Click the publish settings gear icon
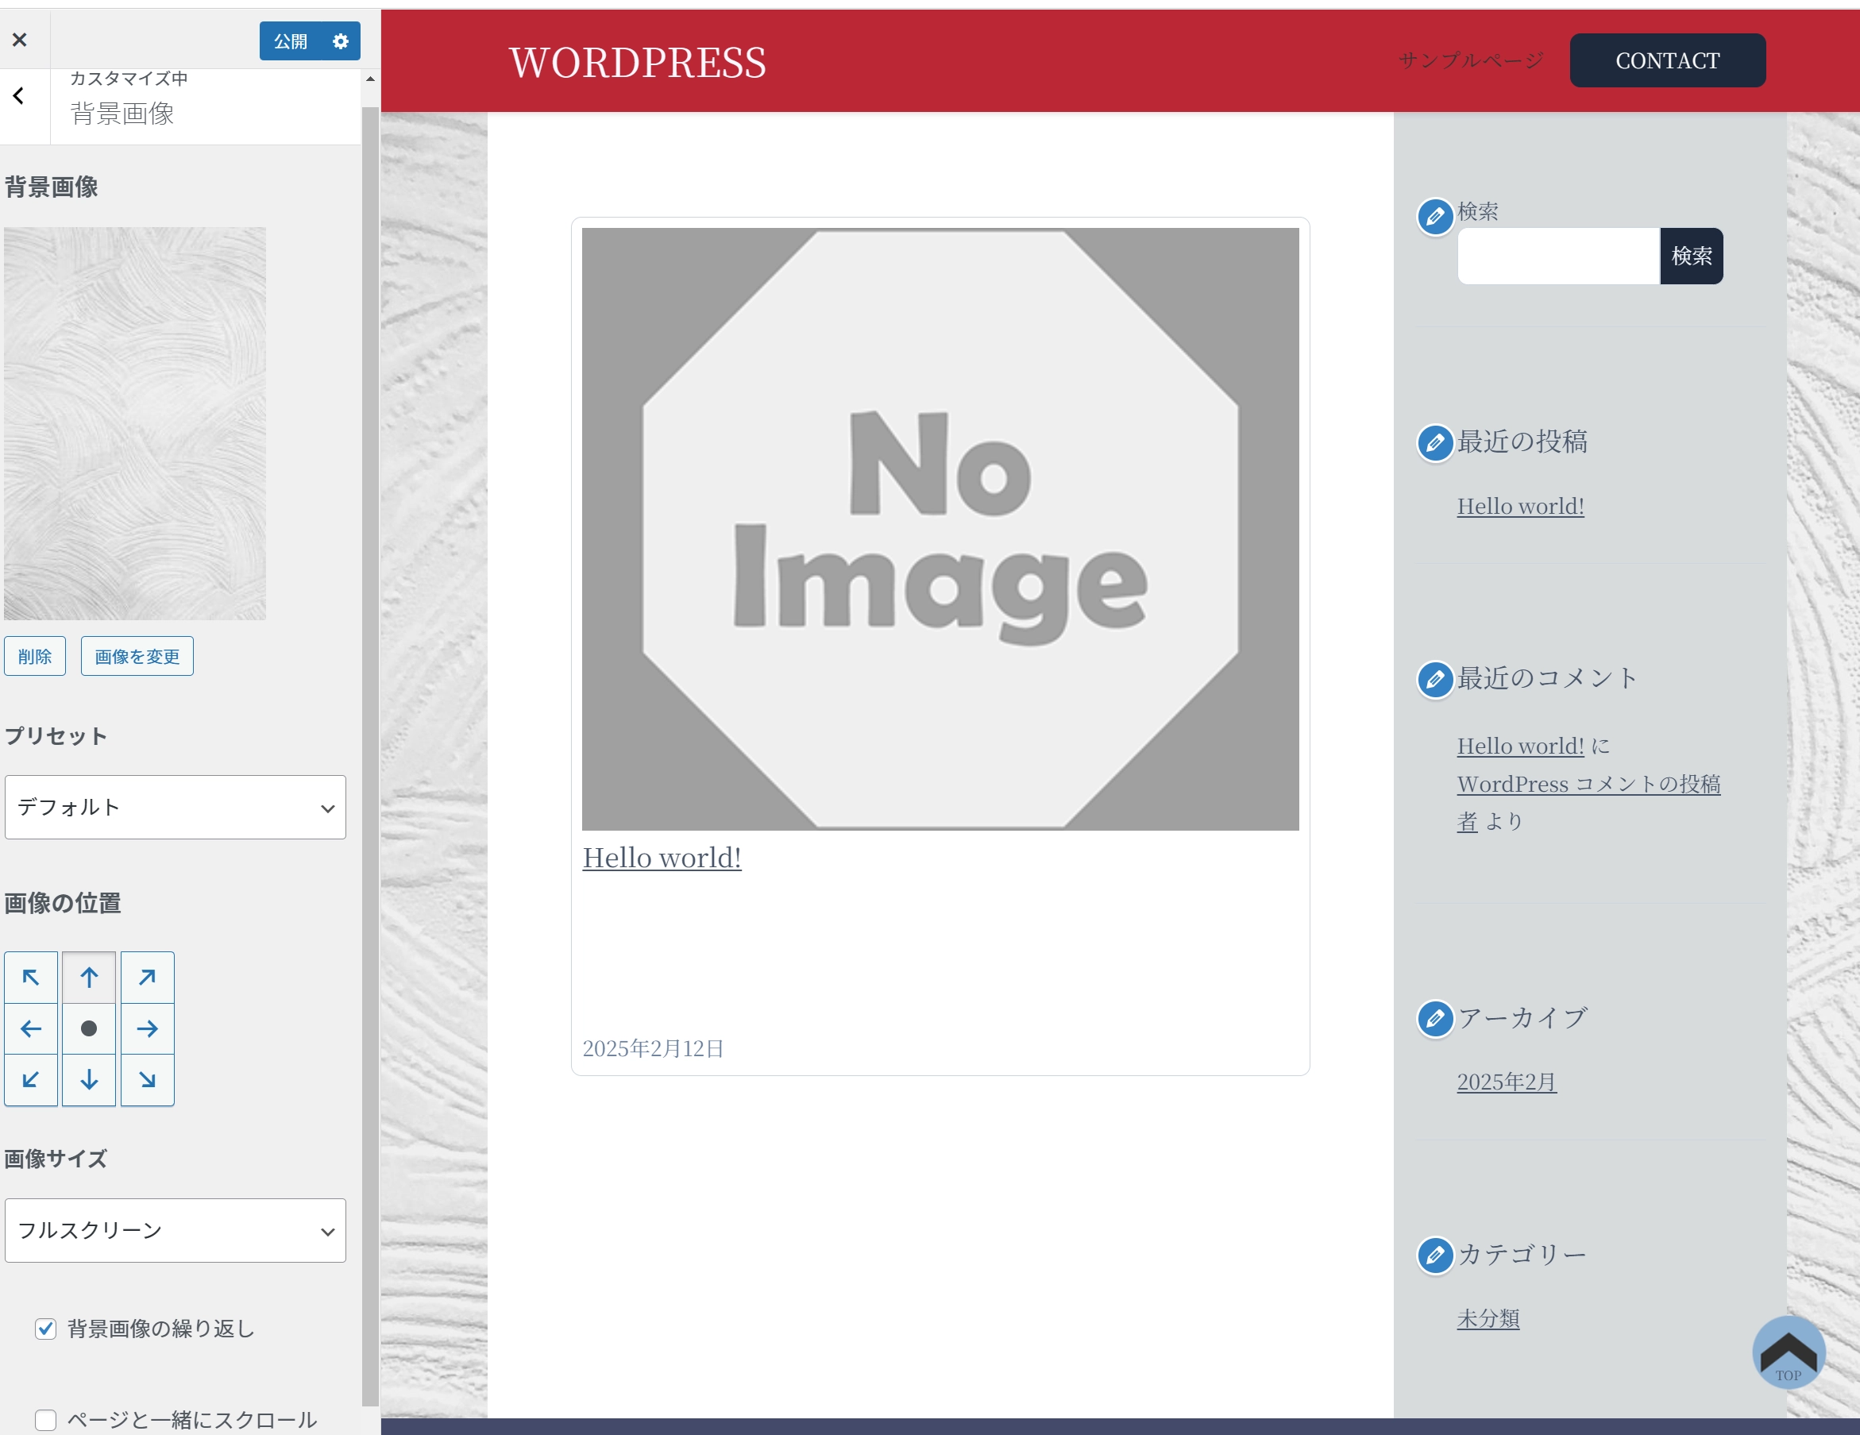Viewport: 1860px width, 1435px height. 341,41
